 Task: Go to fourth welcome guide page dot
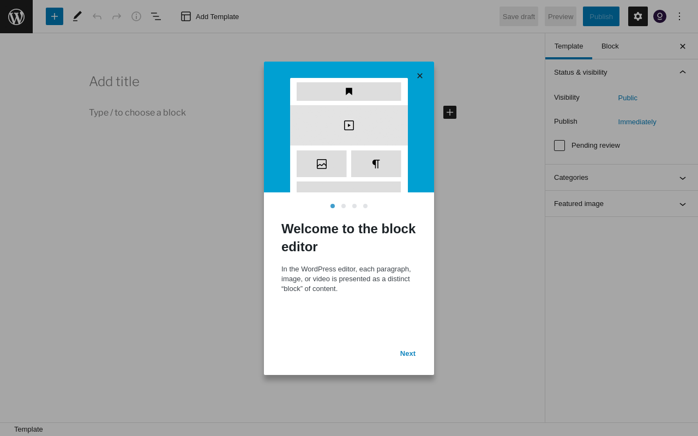[x=365, y=206]
